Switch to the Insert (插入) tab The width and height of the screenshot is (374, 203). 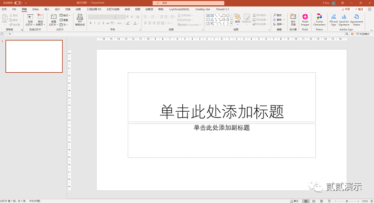coord(47,10)
